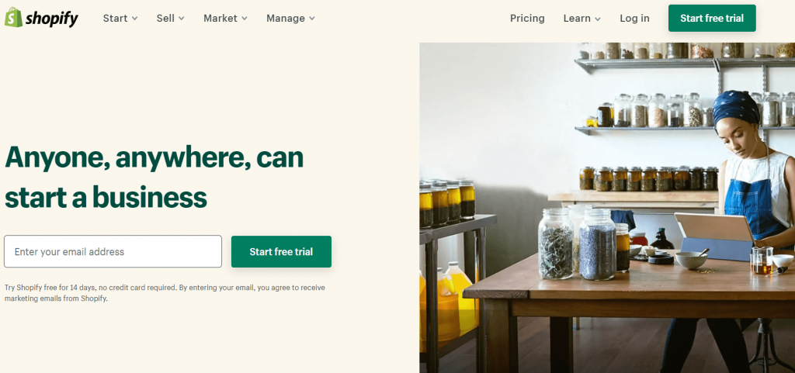The image size is (795, 373).
Task: Expand the chevron next to Start
Action: (x=134, y=19)
